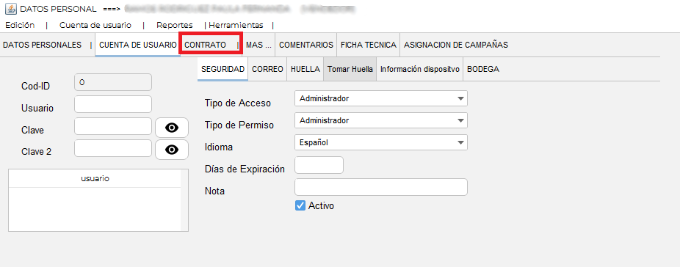Open the FICHA TECNICA tab

368,45
